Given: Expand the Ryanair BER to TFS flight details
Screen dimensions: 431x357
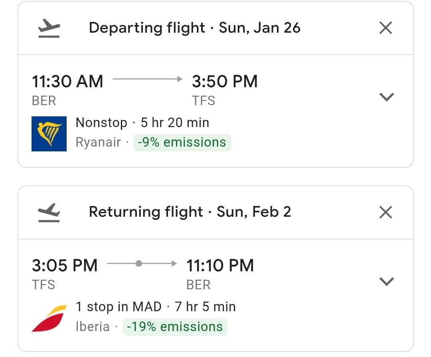Looking at the screenshot, I should coord(386,97).
